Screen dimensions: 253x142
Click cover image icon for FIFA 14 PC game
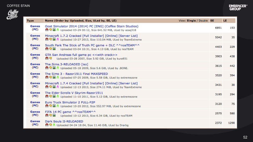pyautogui.click(x=54, y=115)
